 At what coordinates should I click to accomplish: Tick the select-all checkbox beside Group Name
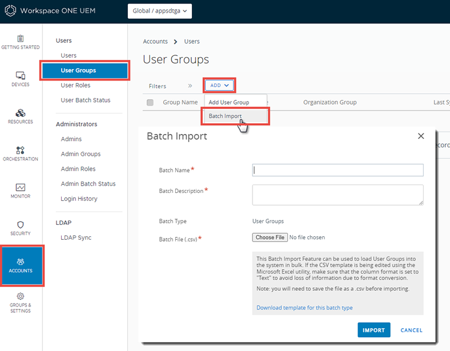(150, 102)
